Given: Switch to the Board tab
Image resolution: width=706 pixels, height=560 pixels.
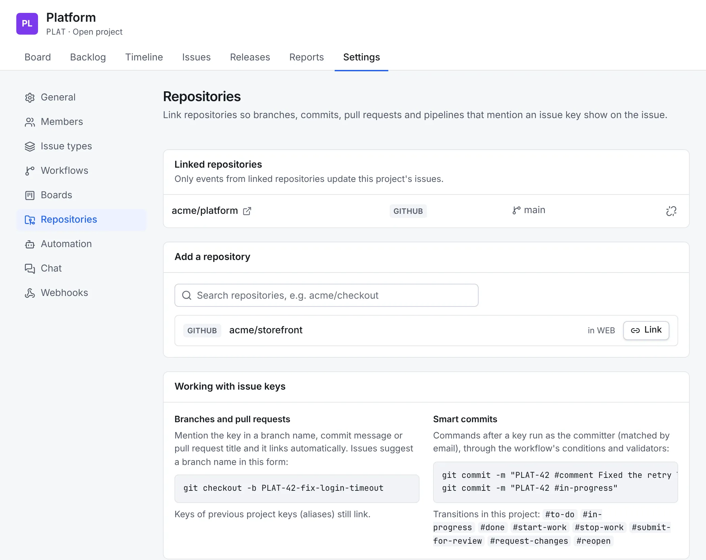Looking at the screenshot, I should (x=38, y=57).
